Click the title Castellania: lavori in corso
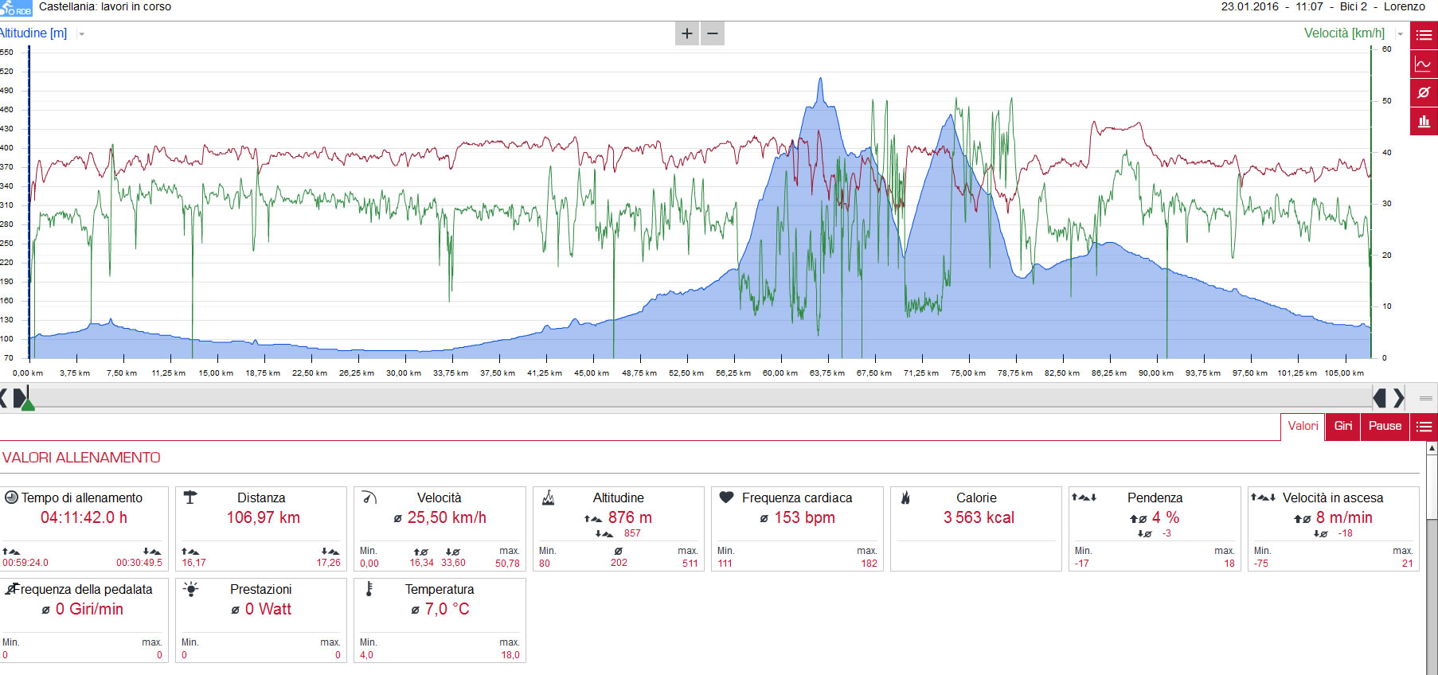1438x675 pixels. coord(105,6)
